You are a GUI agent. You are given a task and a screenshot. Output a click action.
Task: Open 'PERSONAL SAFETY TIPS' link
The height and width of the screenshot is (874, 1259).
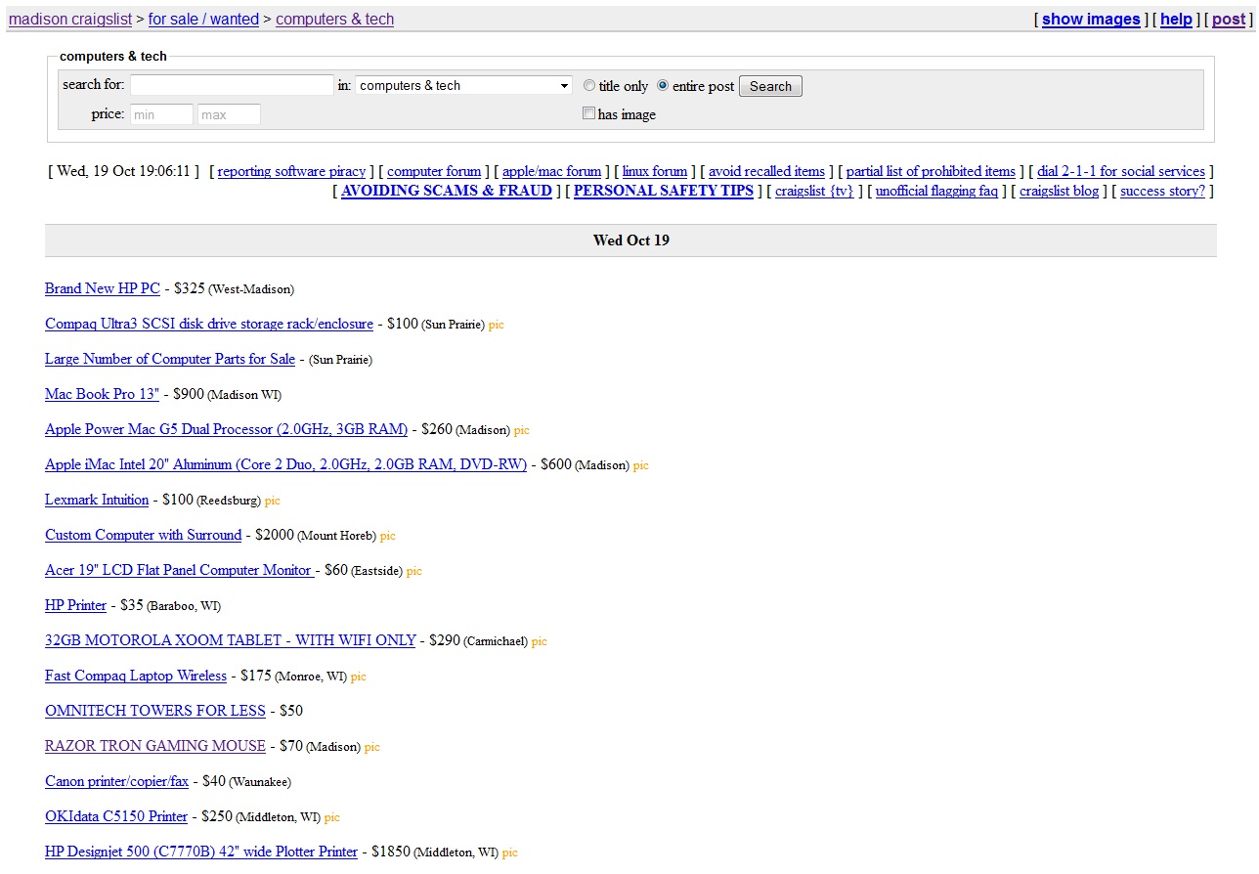tap(663, 191)
